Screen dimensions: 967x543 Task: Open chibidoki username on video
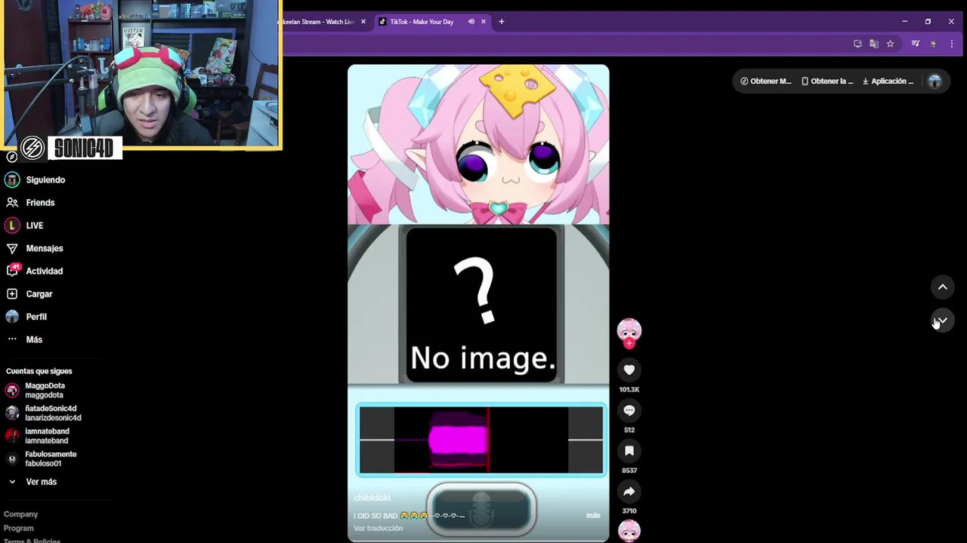click(x=372, y=498)
